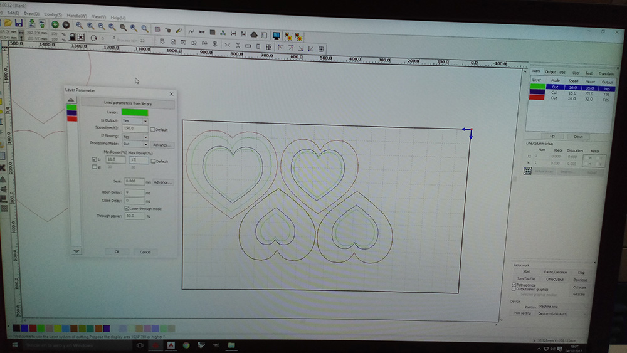Click the Open file folder icon
This screenshot has height=353, width=627.
click(x=8, y=24)
